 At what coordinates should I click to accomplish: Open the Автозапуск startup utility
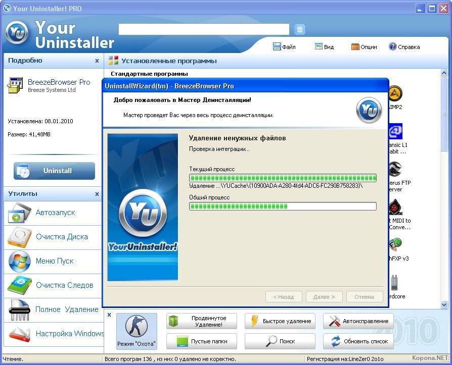pyautogui.click(x=53, y=213)
